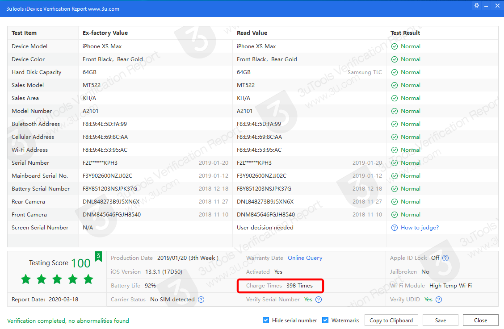Click Read Value Front Camera serial DNM845646FGJH8540
The width and height of the screenshot is (504, 329).
point(266,215)
